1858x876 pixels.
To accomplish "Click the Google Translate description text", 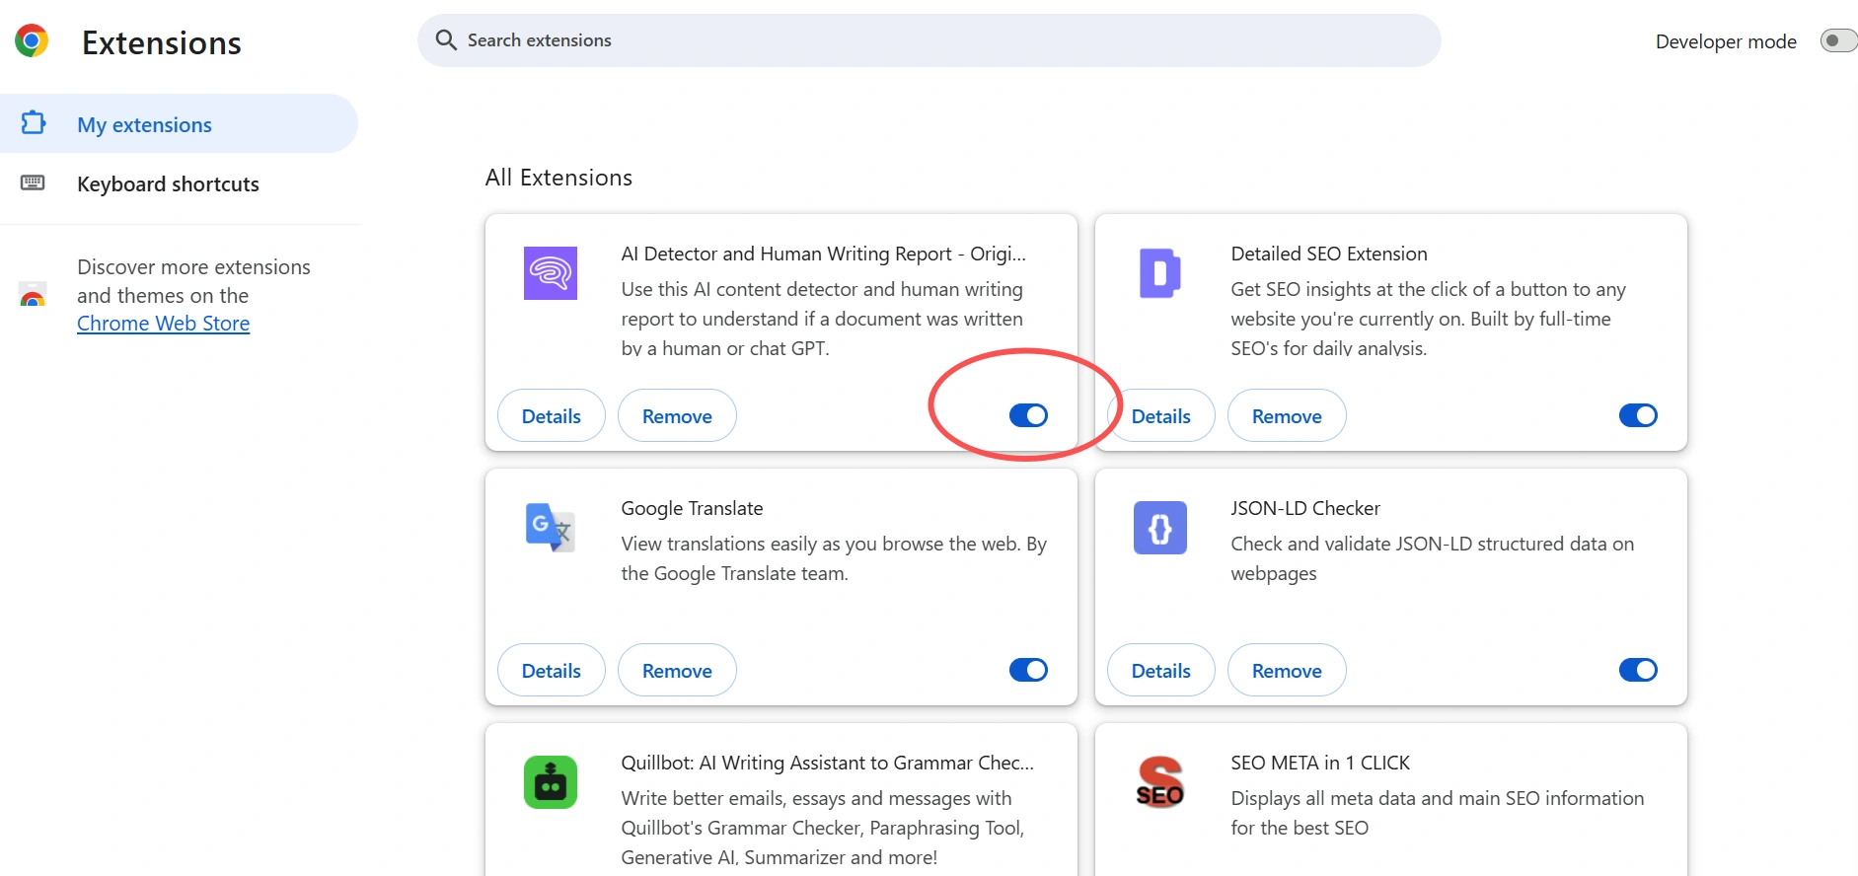I will [834, 558].
